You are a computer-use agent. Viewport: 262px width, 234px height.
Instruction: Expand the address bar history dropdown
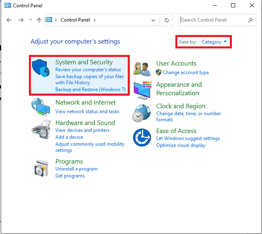[x=153, y=20]
